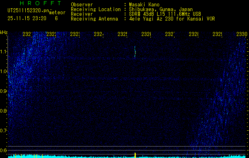Click the 2330 time axis label
Viewport: 249px width, 158px height.
242,34
